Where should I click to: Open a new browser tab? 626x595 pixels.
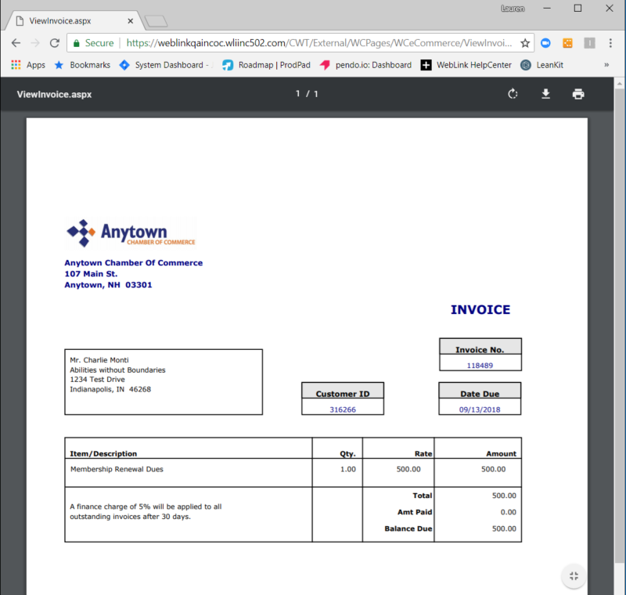(x=156, y=21)
